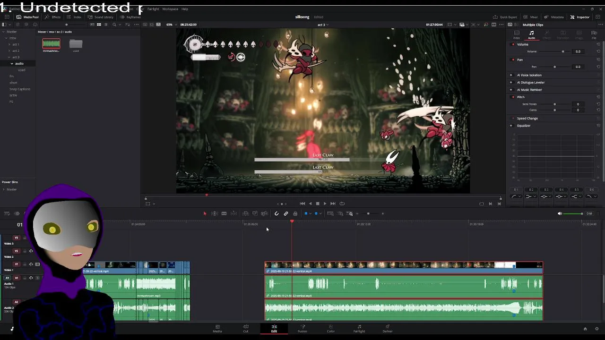Select the short bin
605x340 pixels.
point(13,83)
